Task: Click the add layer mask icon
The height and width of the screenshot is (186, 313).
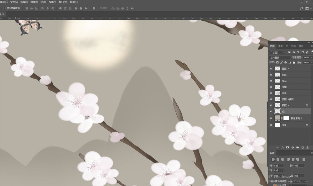Action: pyautogui.click(x=288, y=148)
